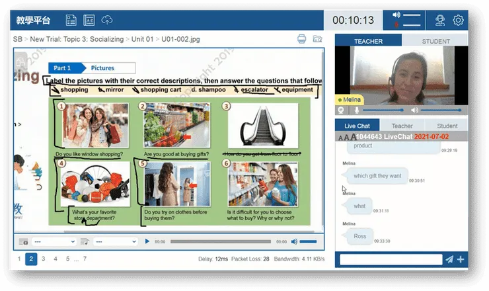The image size is (489, 291).
Task: Click the chat message input field
Action: pos(391,259)
